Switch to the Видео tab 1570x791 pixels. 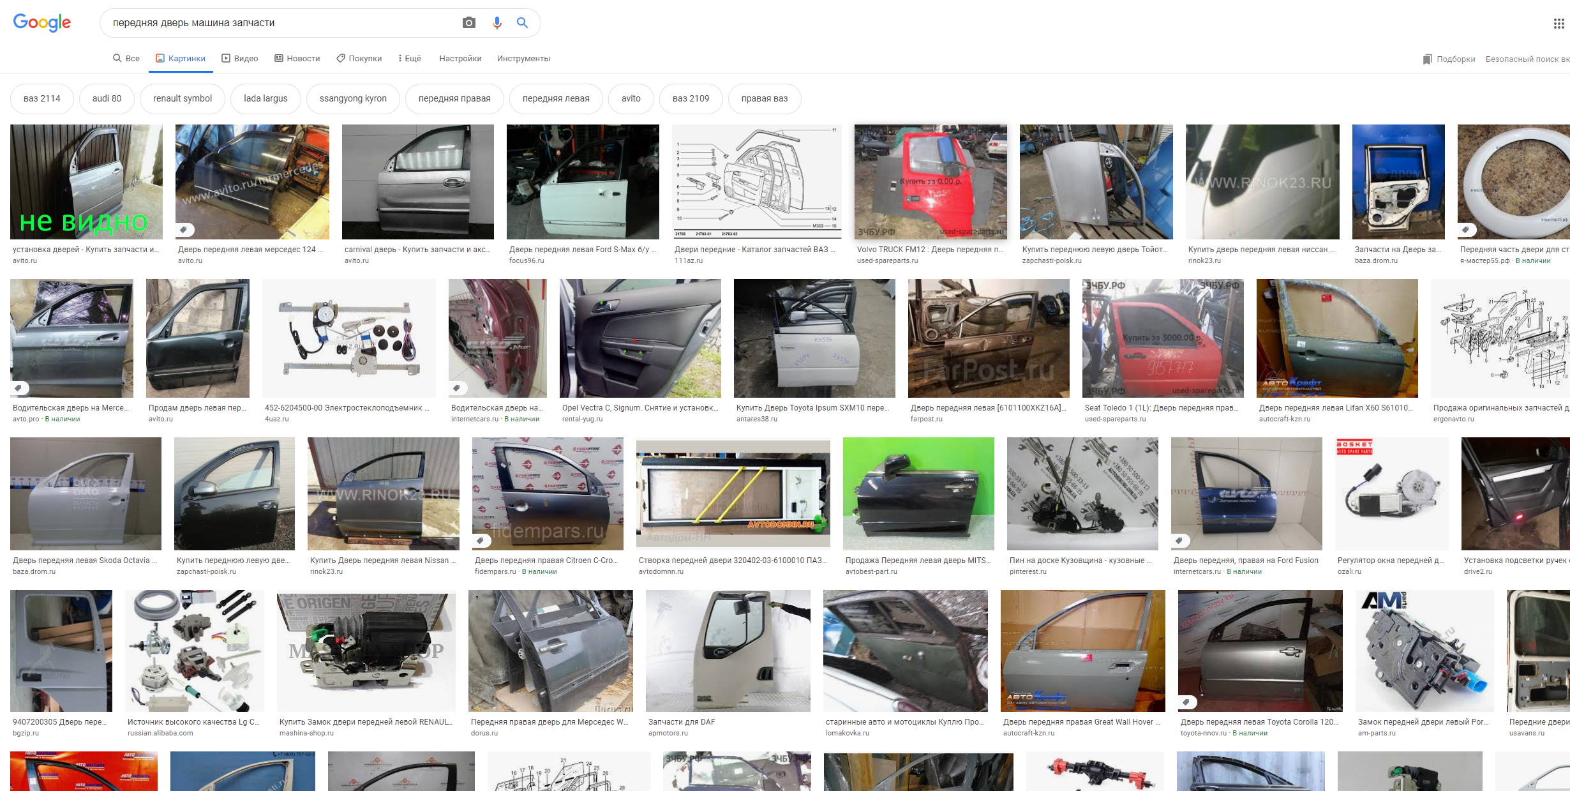click(x=240, y=58)
